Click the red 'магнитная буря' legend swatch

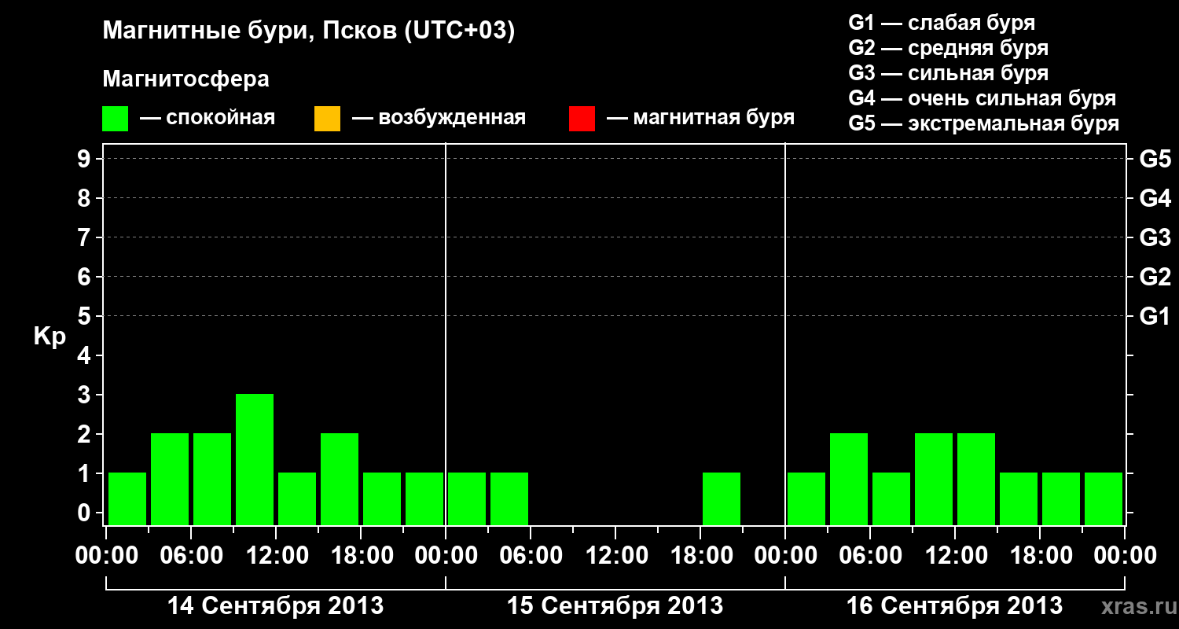(582, 119)
